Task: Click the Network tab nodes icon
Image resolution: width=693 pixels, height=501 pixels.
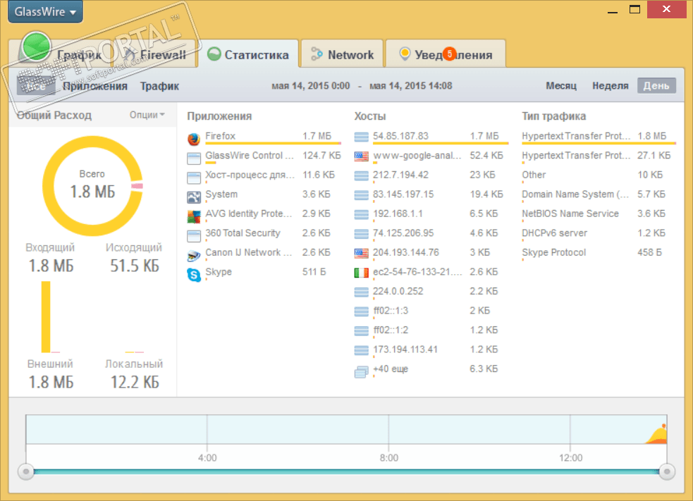Action: (317, 54)
